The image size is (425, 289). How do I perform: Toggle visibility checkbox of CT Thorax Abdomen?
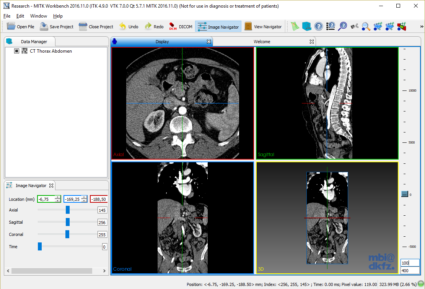pyautogui.click(x=16, y=51)
